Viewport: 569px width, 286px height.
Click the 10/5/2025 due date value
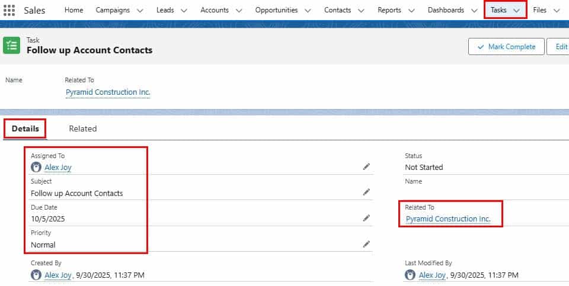point(48,219)
